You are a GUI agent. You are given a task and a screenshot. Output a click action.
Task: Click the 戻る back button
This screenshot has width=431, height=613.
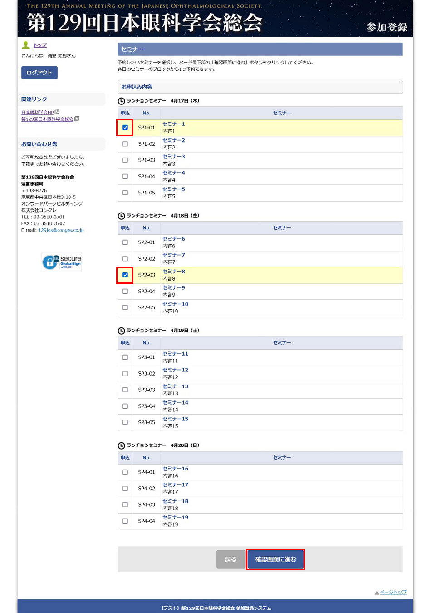click(231, 559)
